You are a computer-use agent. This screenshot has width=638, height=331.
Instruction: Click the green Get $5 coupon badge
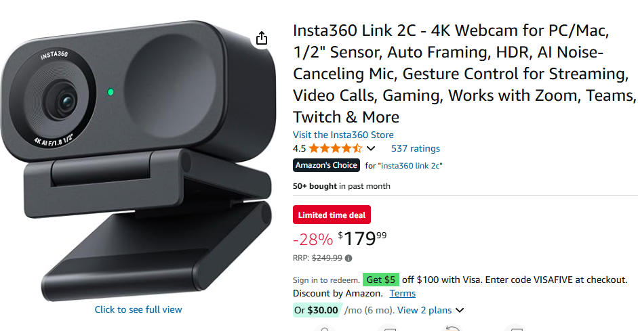[x=380, y=280]
